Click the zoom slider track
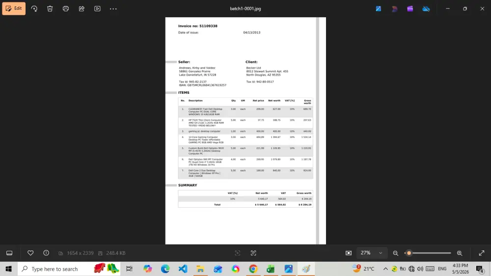The height and width of the screenshot is (276, 491). (428, 253)
